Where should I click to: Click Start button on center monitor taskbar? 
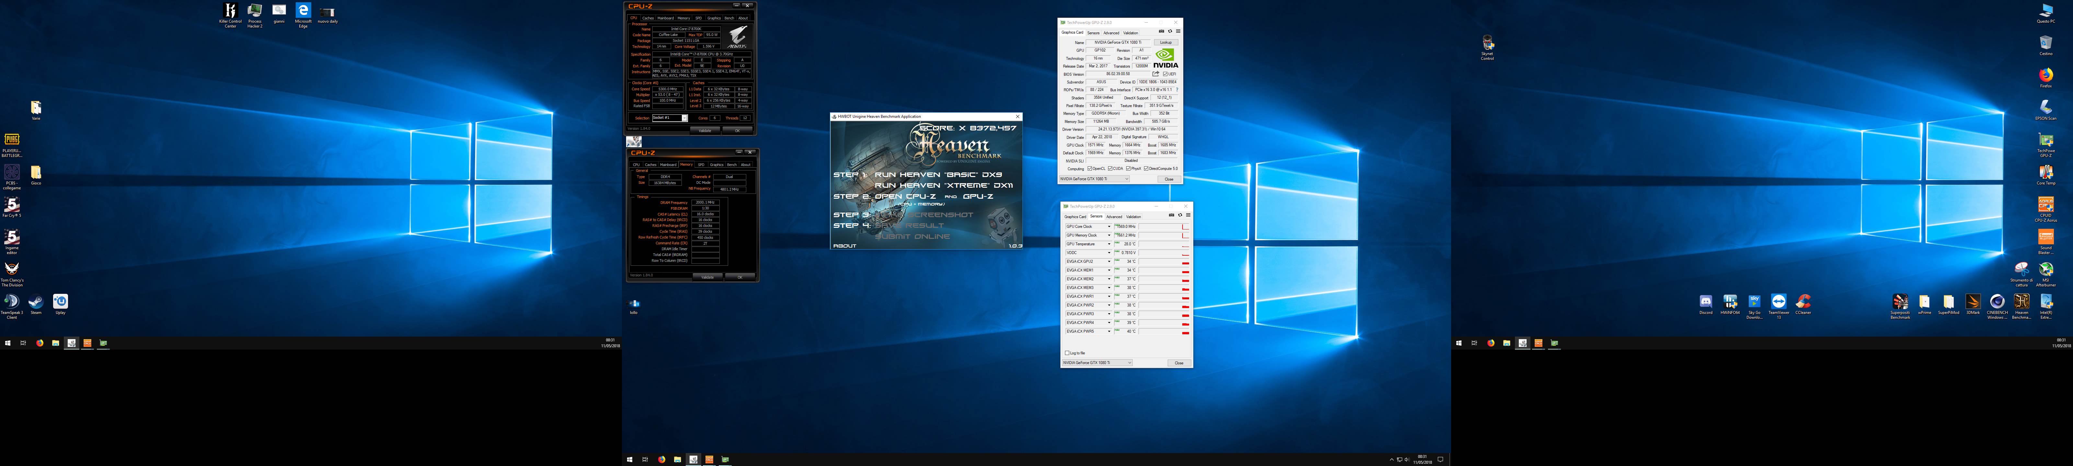[629, 460]
